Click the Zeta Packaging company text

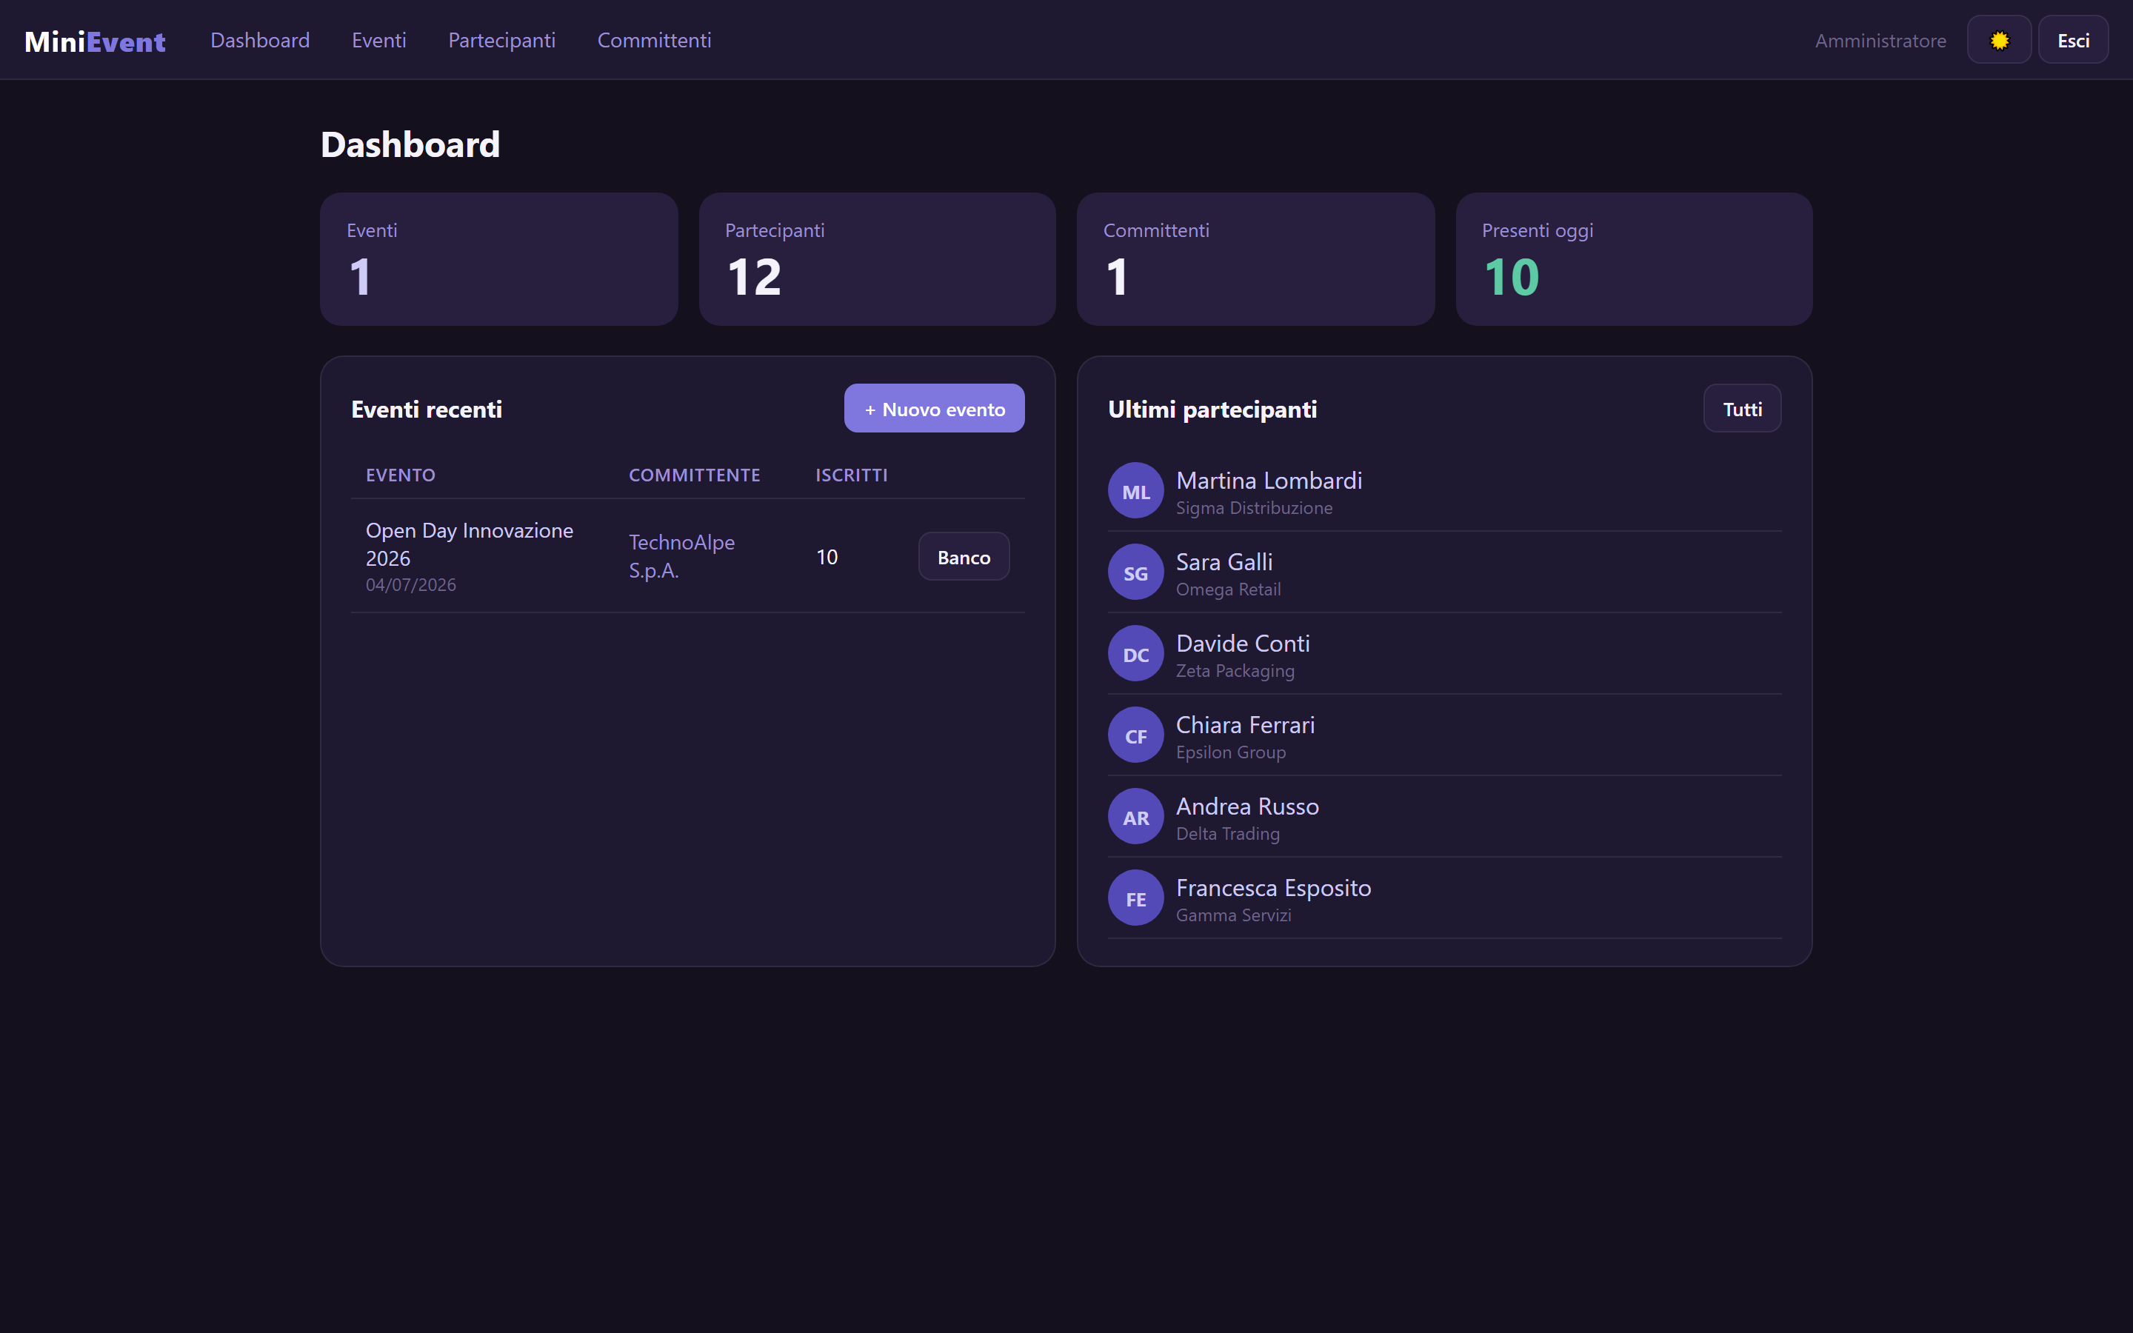(x=1235, y=672)
